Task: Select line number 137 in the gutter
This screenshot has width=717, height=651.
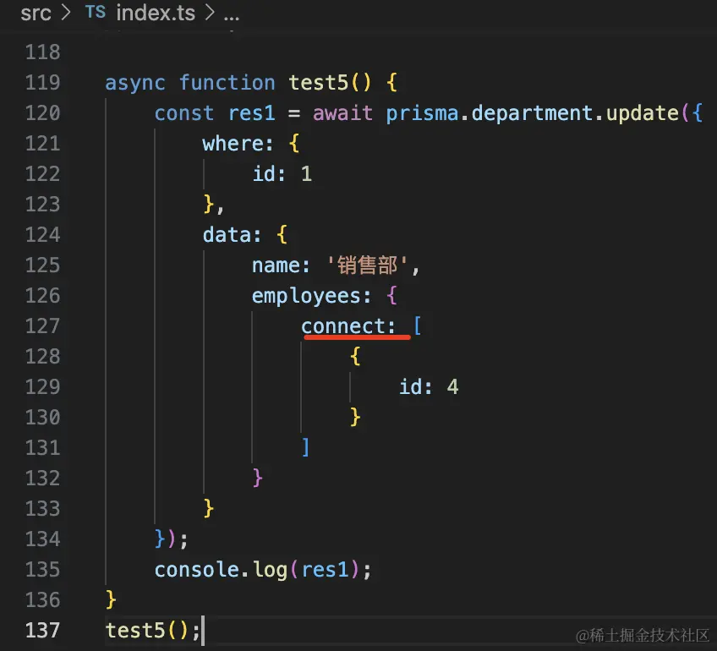Action: [43, 630]
